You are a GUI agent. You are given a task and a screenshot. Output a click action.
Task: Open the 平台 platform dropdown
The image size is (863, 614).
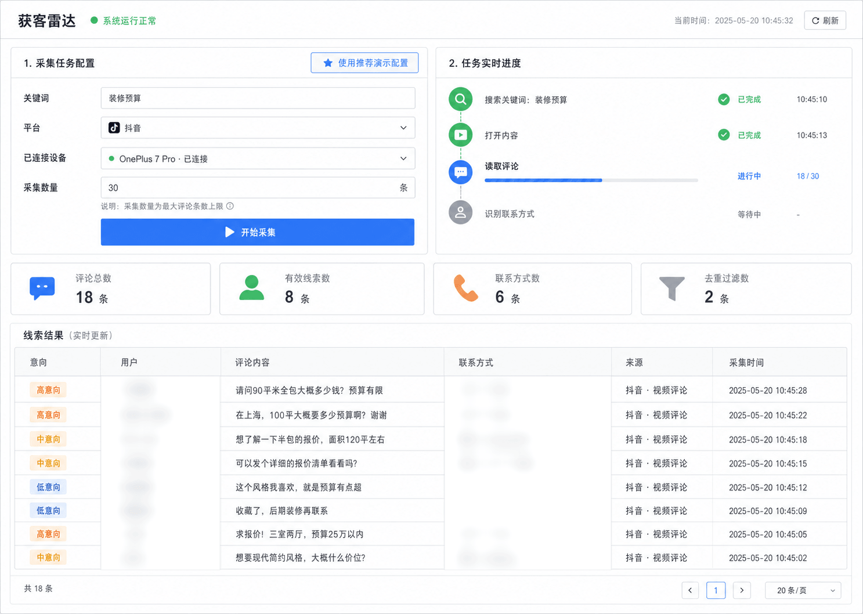(258, 128)
